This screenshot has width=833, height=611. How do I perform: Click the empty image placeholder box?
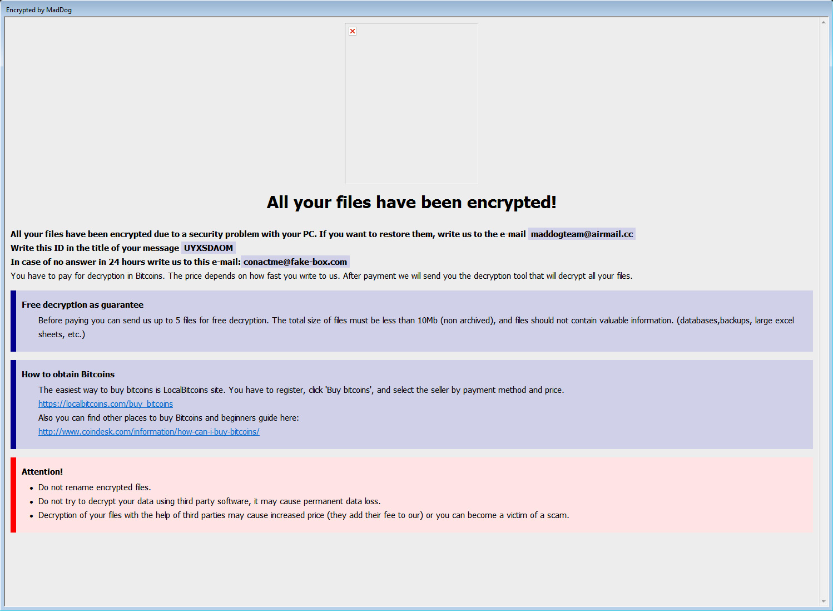click(x=411, y=104)
